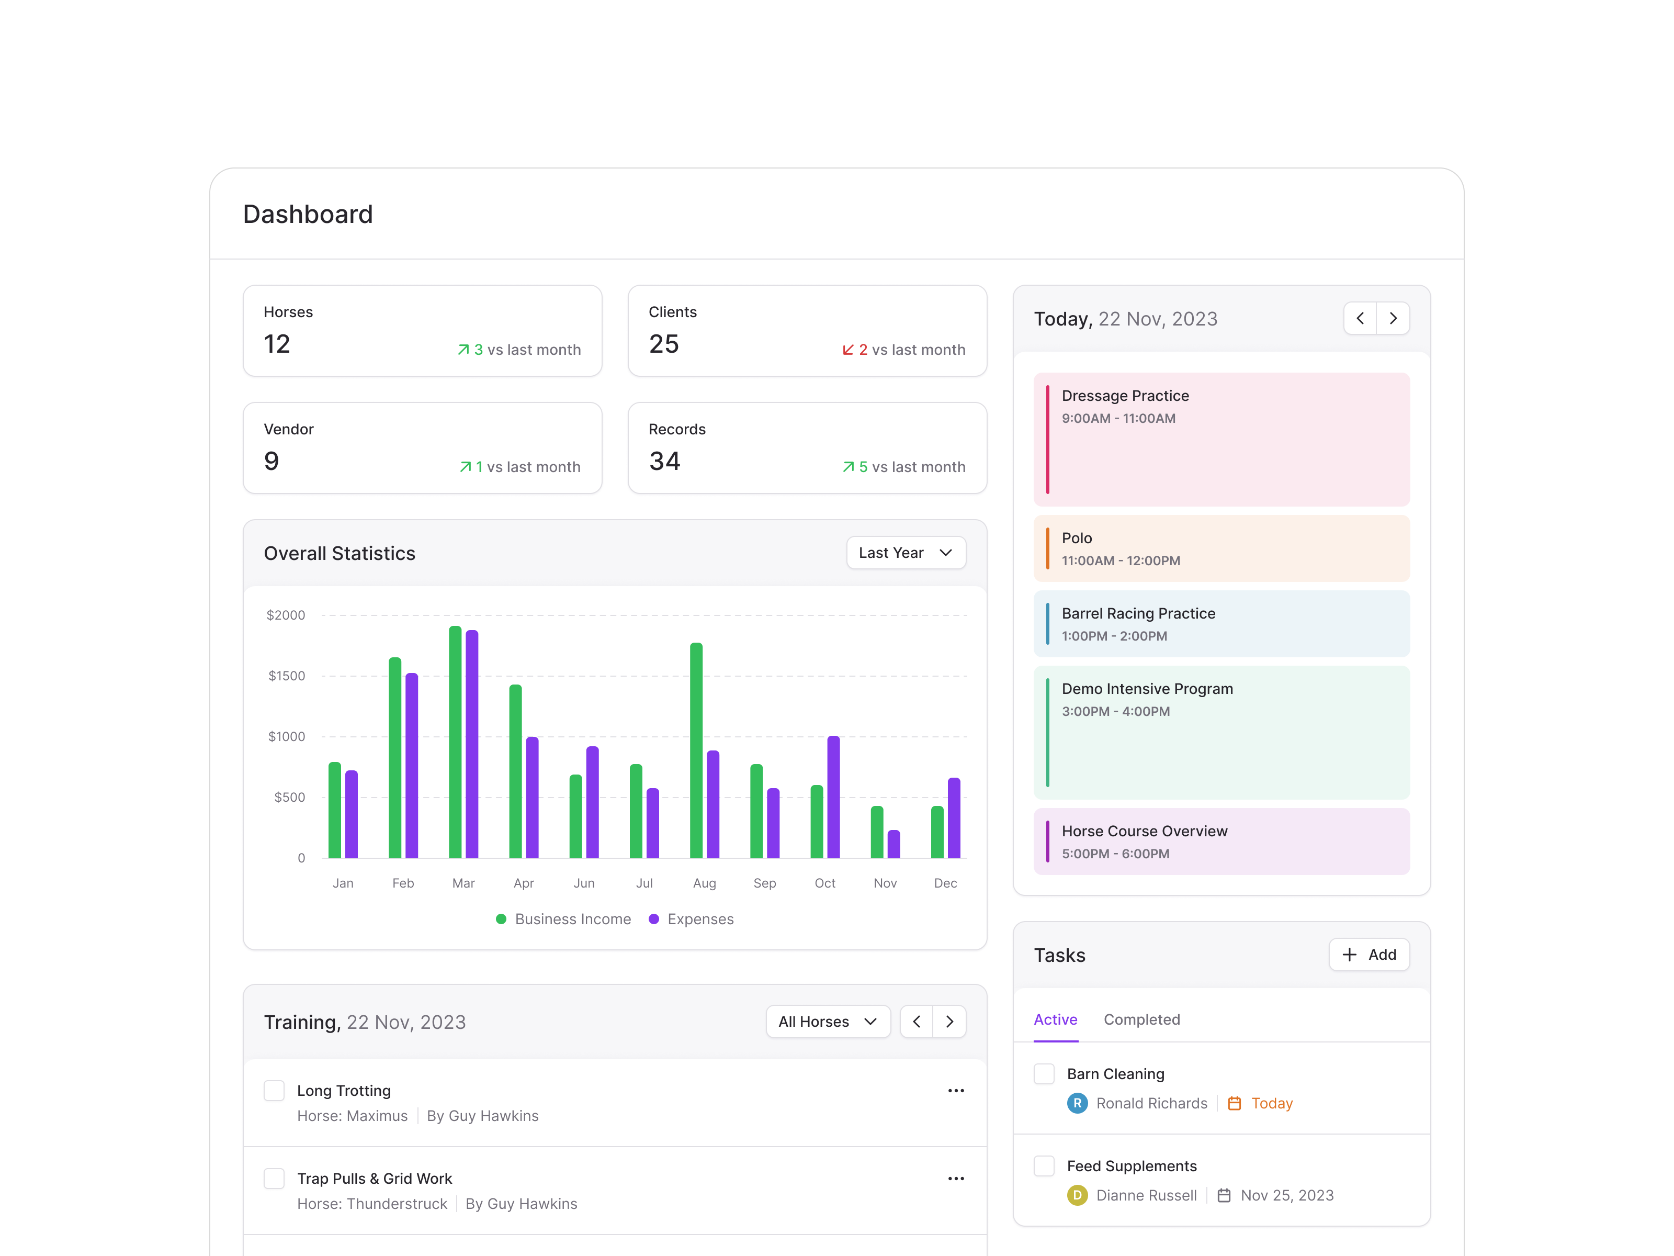Open the All Horses filter dropdown
This screenshot has width=1674, height=1256.
827,1022
